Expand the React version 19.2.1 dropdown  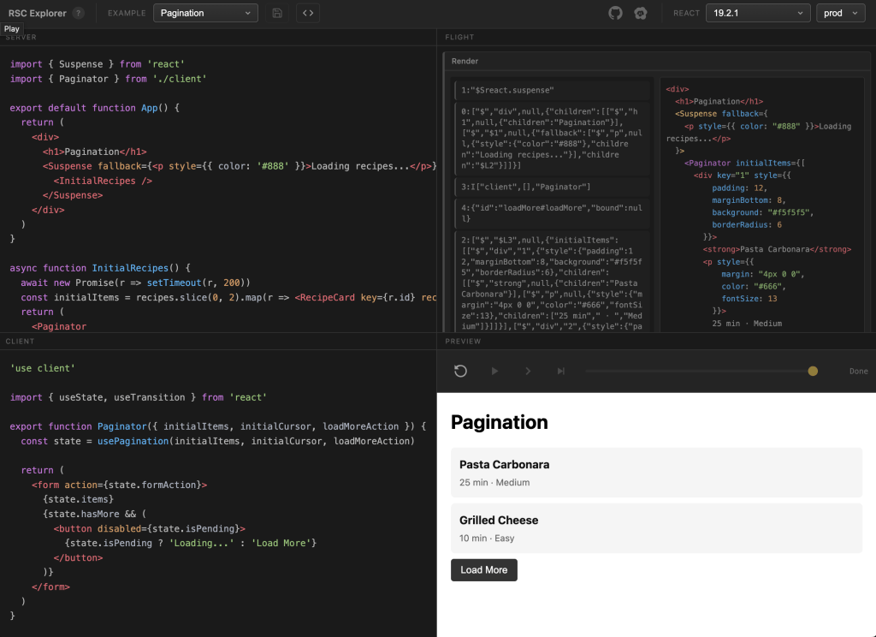click(758, 13)
